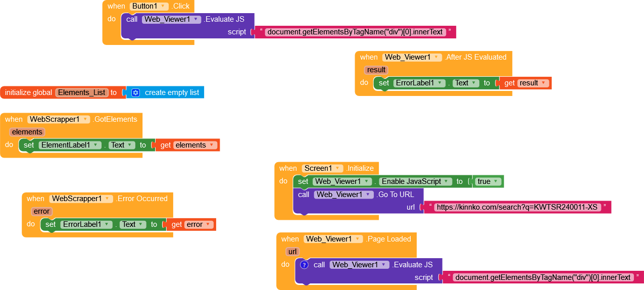Open Web_Viewer1 dropdown in Page Loaded event
Image resolution: width=644 pixels, height=290 pixels.
click(x=334, y=239)
